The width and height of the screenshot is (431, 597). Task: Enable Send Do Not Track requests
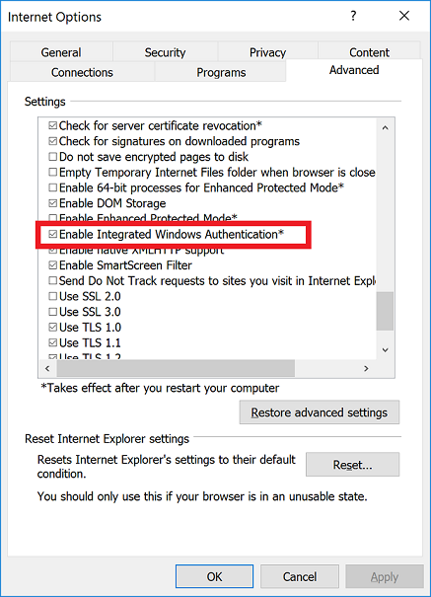53,280
